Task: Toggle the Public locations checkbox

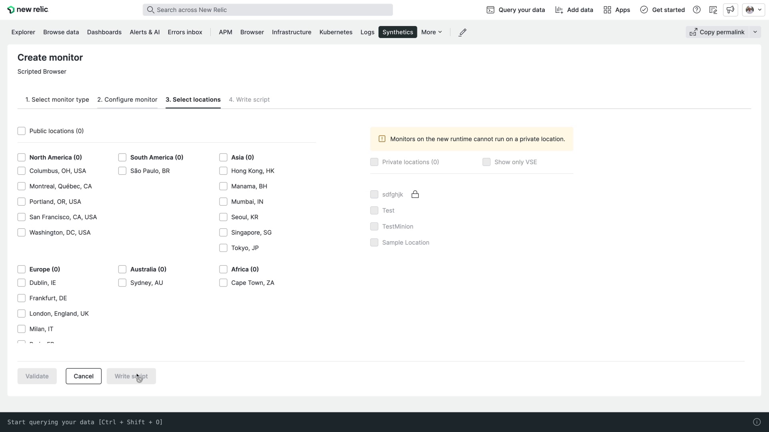Action: (x=22, y=130)
